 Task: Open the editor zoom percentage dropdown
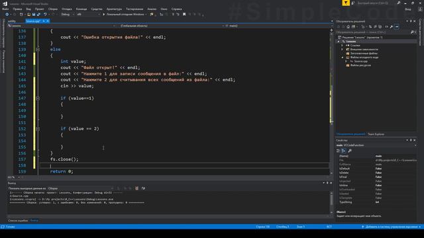tap(14, 177)
